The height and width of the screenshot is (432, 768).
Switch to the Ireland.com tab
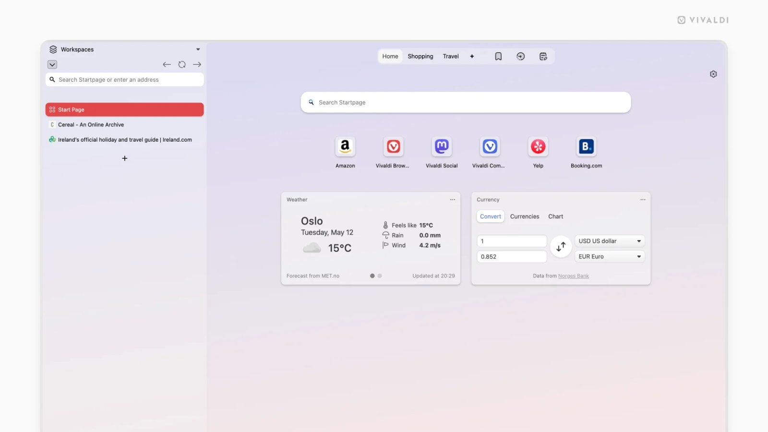(125, 140)
